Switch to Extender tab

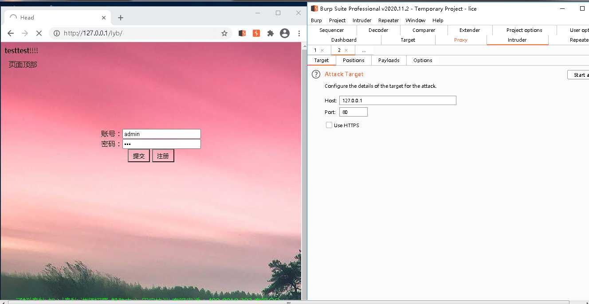(x=470, y=30)
